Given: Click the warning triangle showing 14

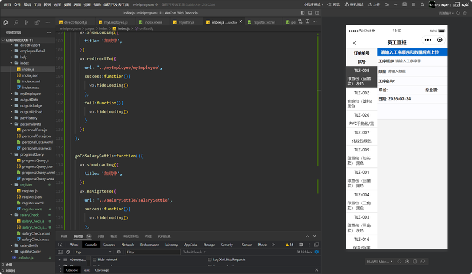Looking at the screenshot, I should 289,245.
